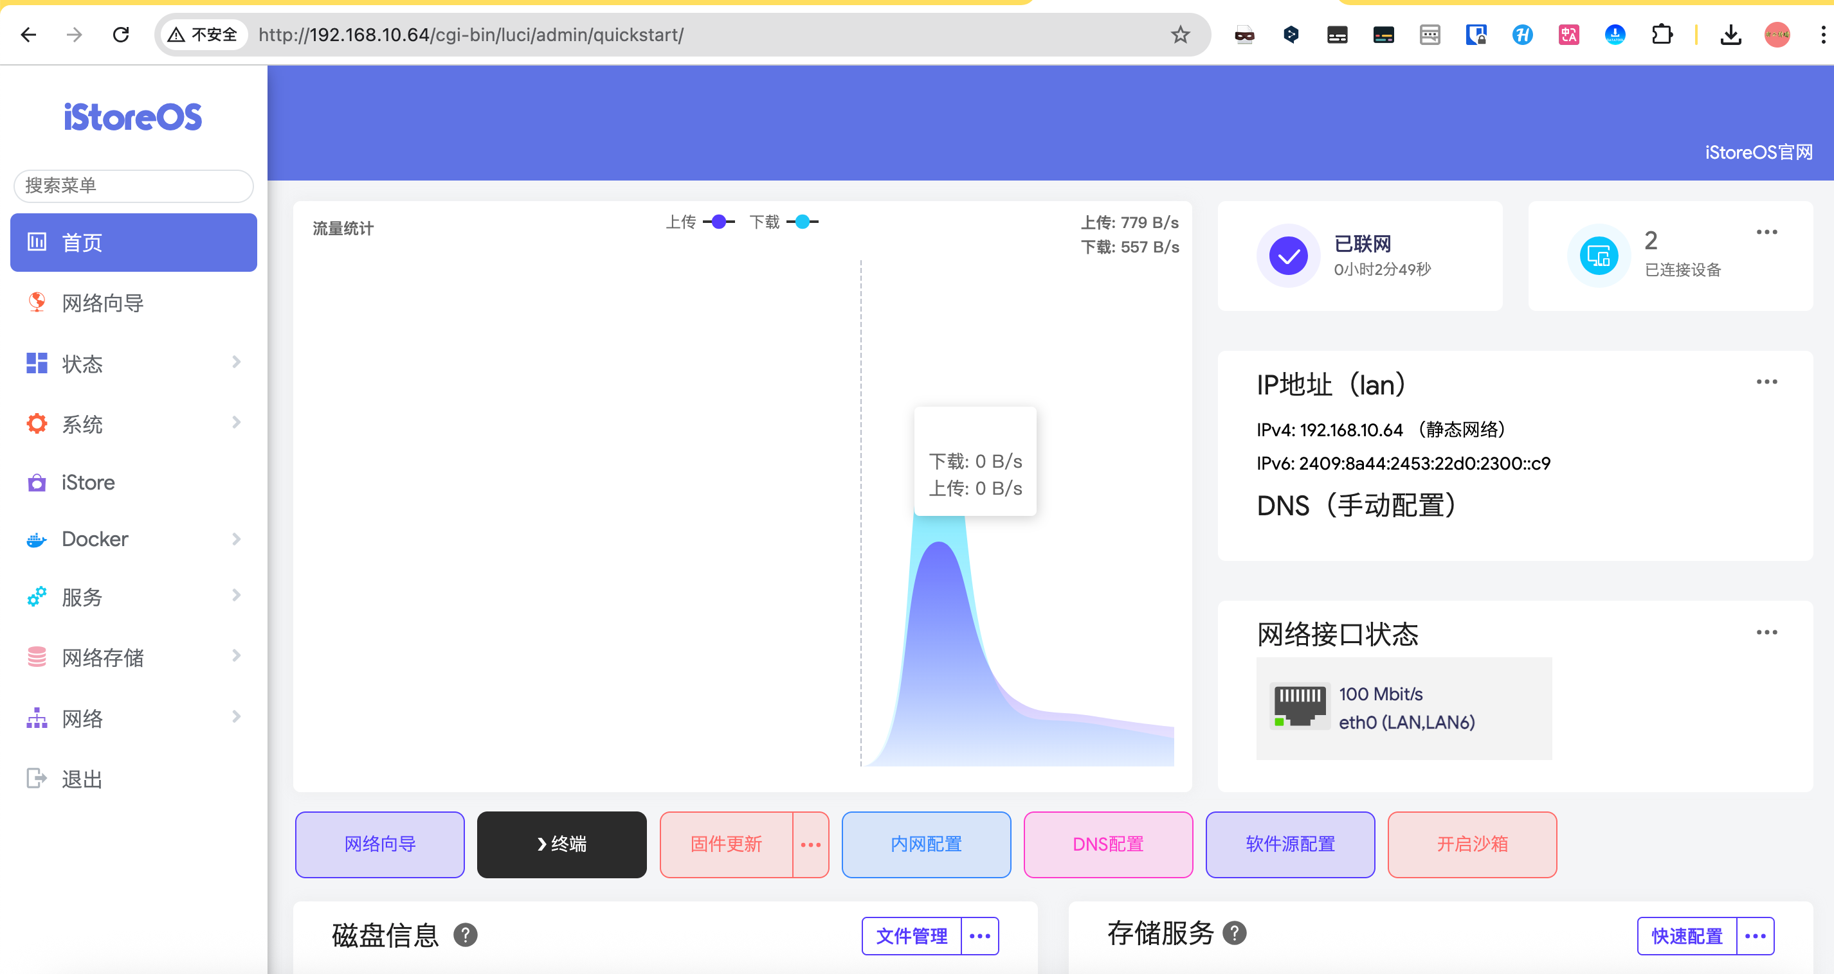Open the iStoreOS官网 official site link
The width and height of the screenshot is (1834, 974).
pos(1758,152)
